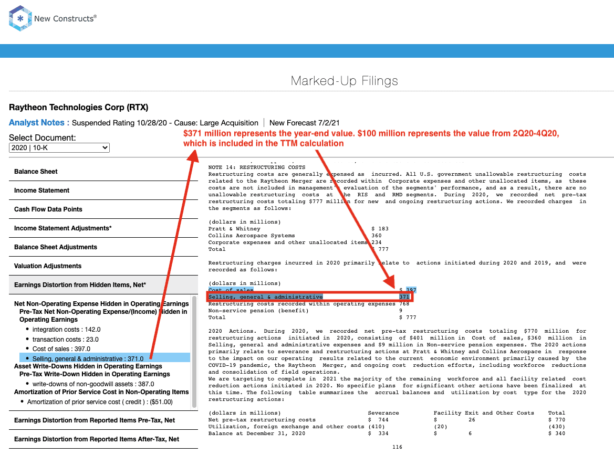Collapse Earnings Distortion from Hidden Items, Net

[x=103, y=285]
